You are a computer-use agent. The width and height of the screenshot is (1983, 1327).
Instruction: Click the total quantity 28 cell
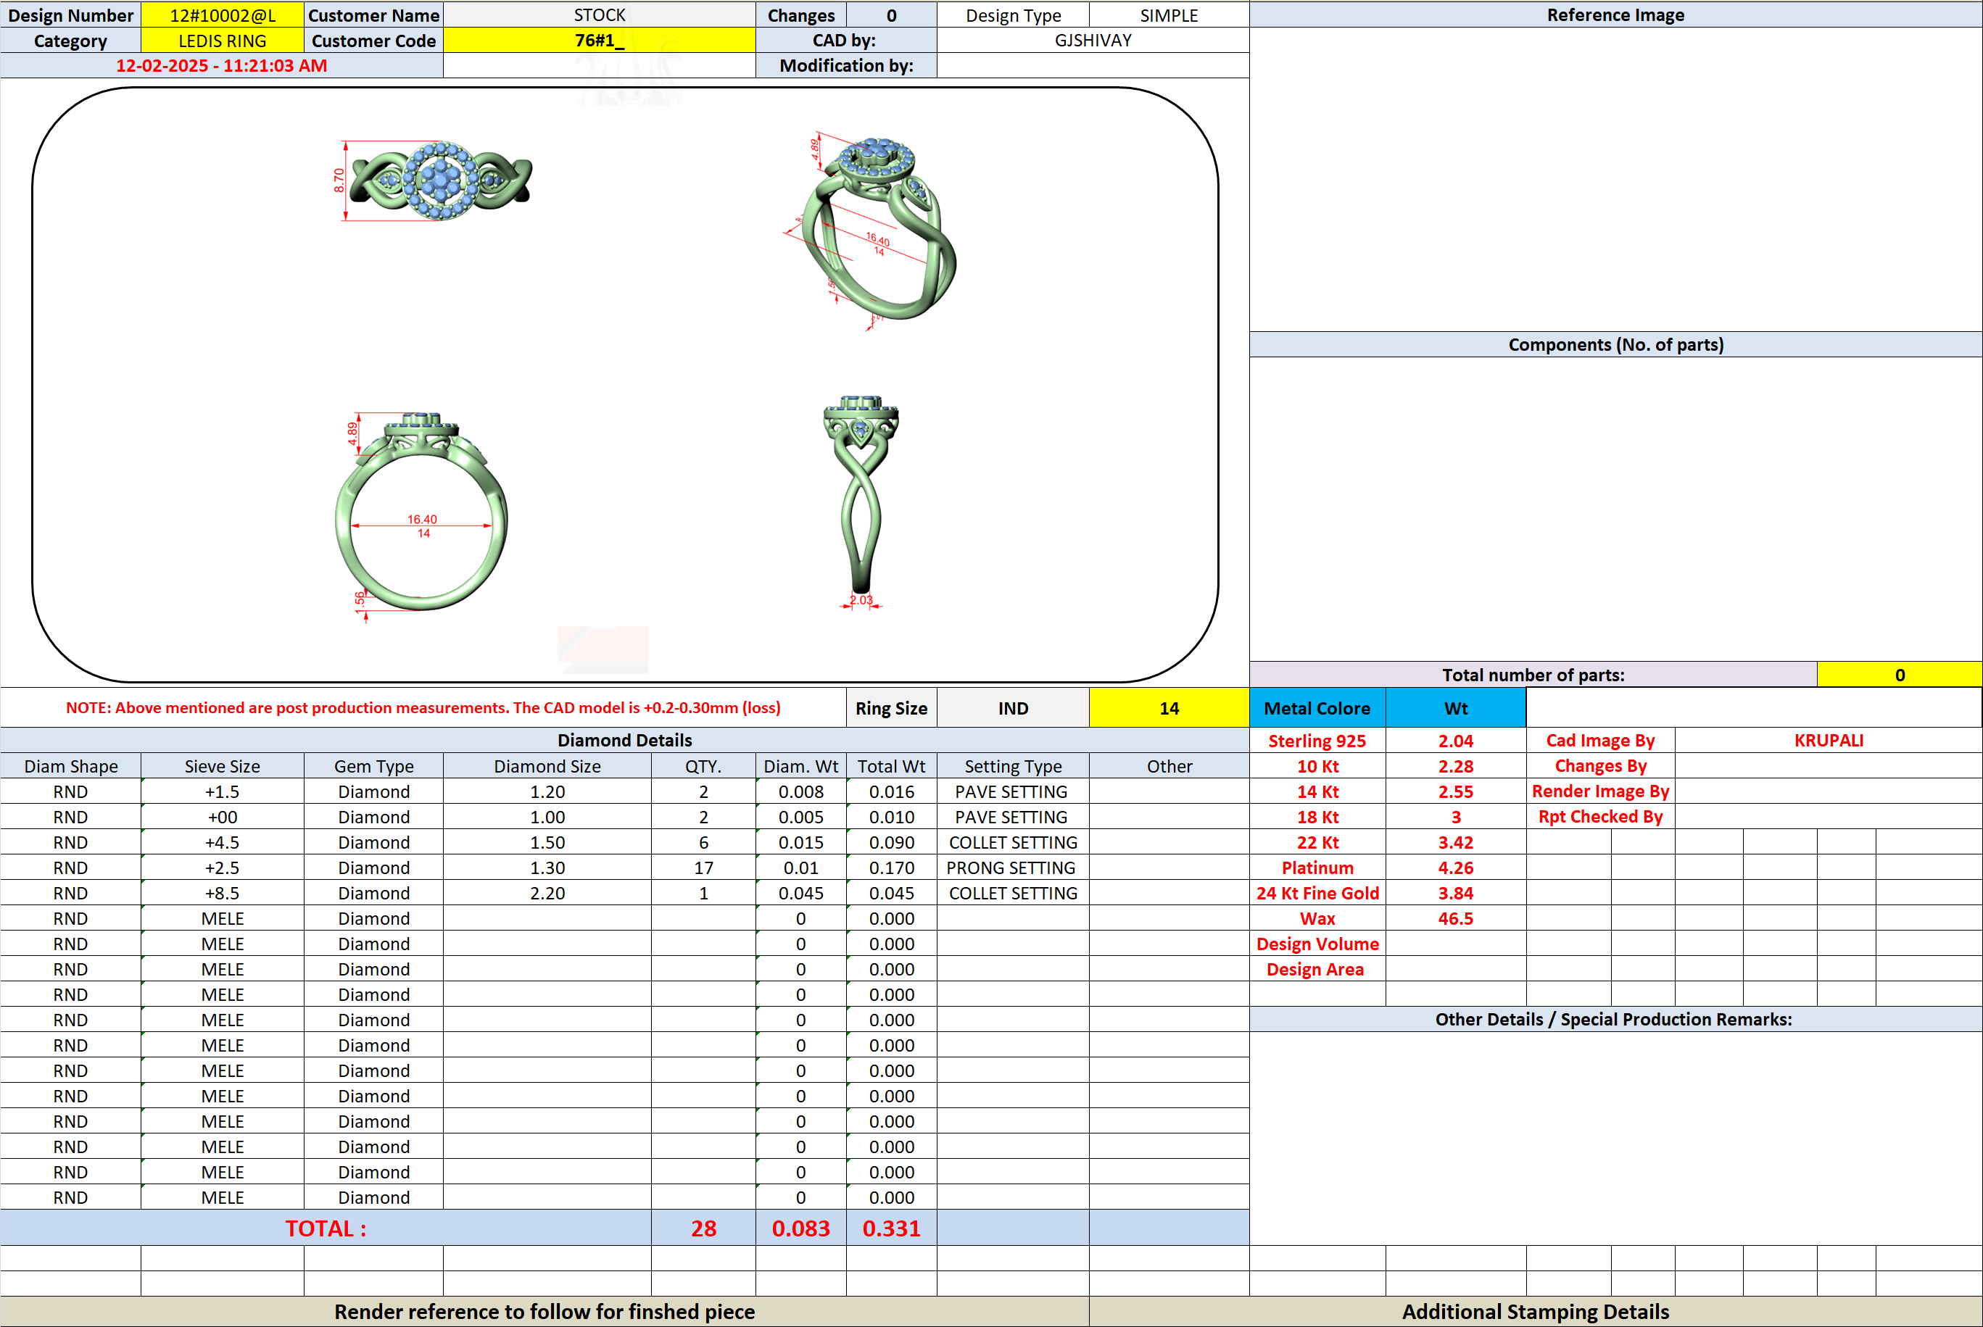tap(703, 1228)
